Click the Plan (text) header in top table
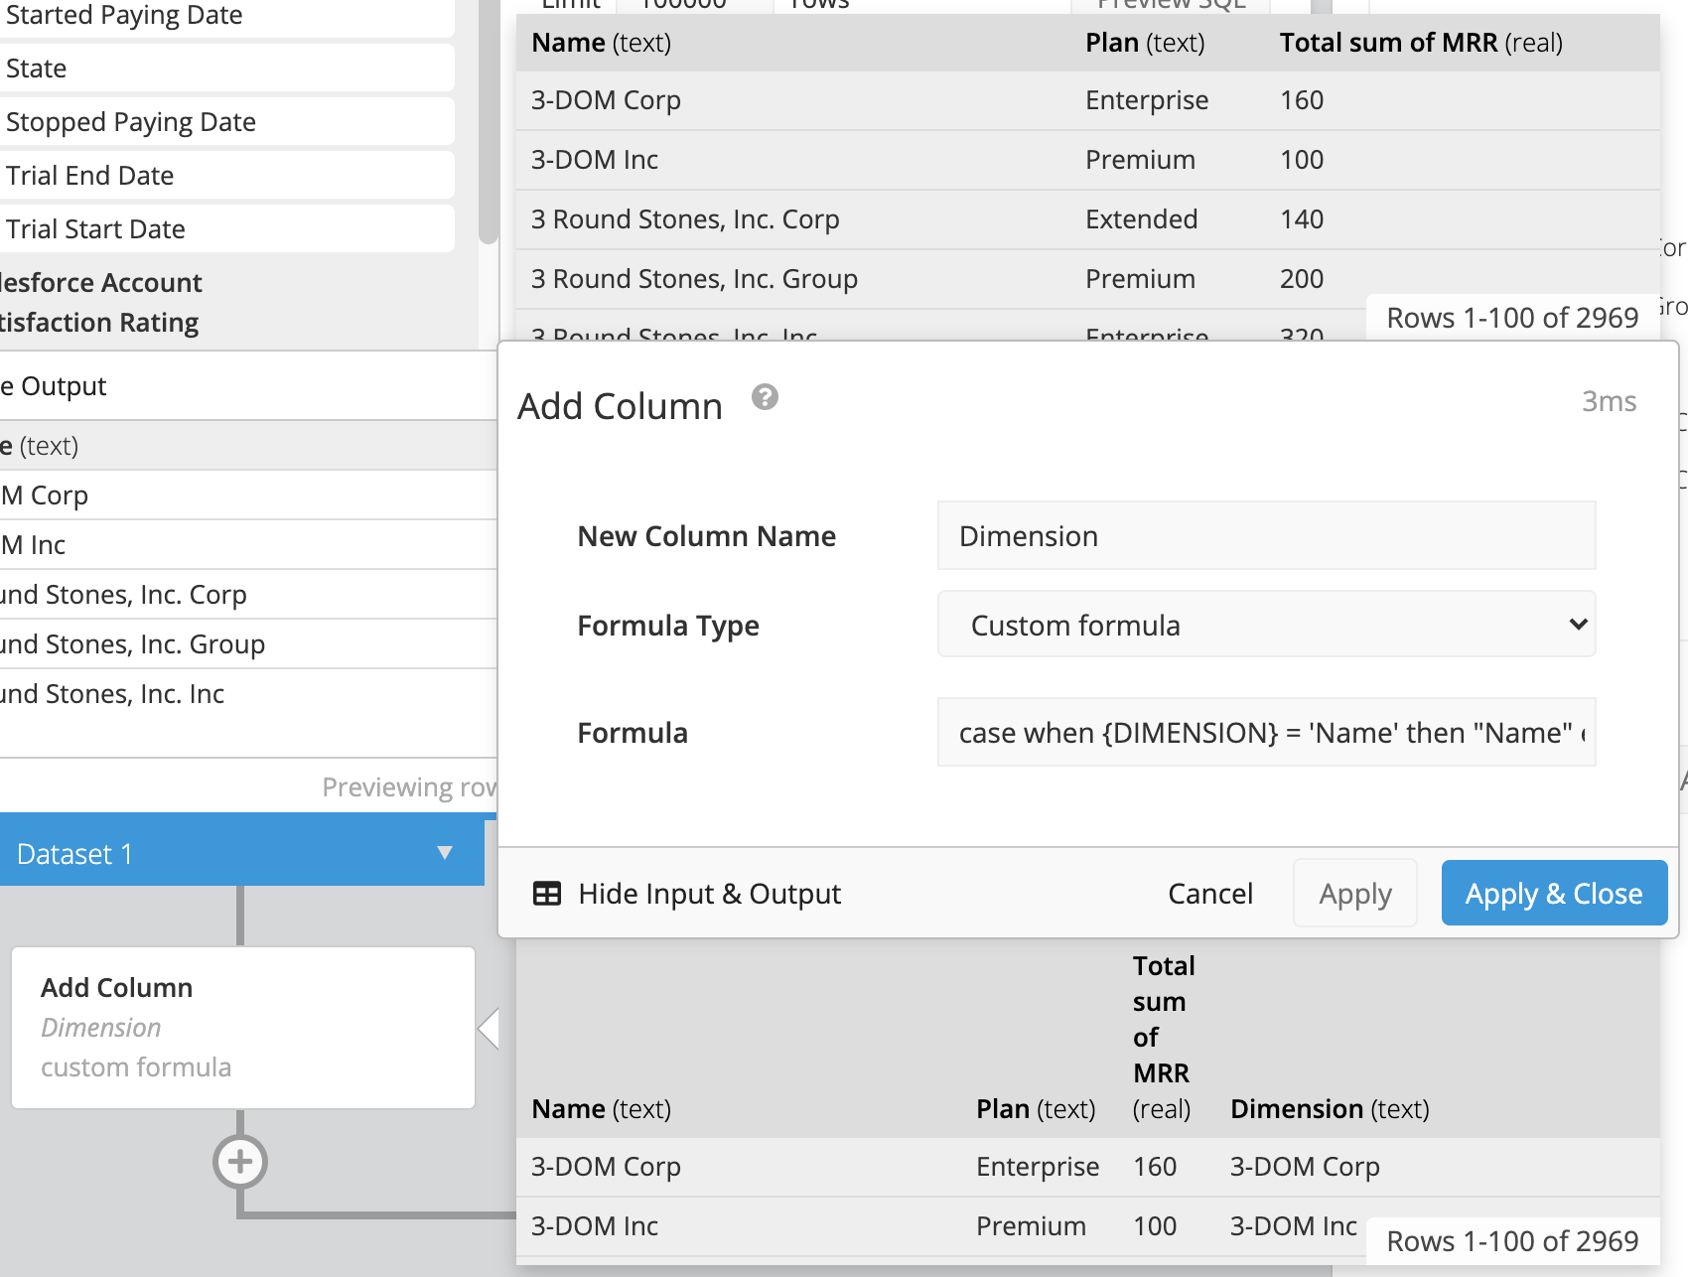Screen dimensions: 1688x1277 [1145, 43]
